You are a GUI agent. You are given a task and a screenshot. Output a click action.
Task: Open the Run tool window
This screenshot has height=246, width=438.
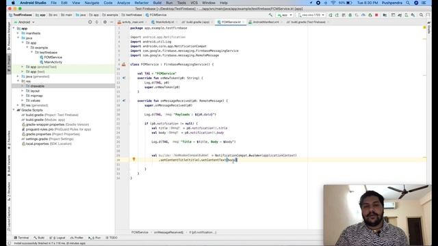pos(94,238)
